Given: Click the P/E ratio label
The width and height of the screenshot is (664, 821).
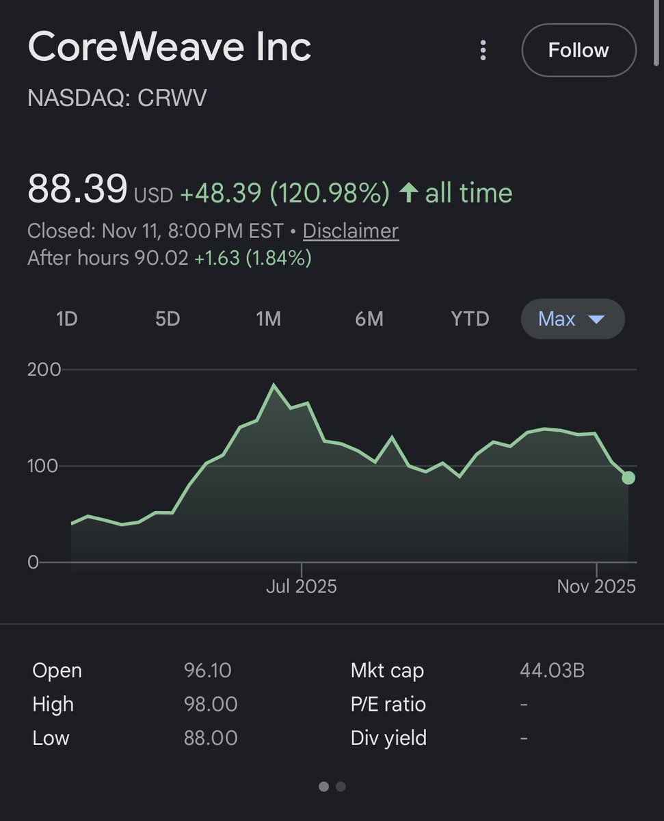Looking at the screenshot, I should point(388,704).
